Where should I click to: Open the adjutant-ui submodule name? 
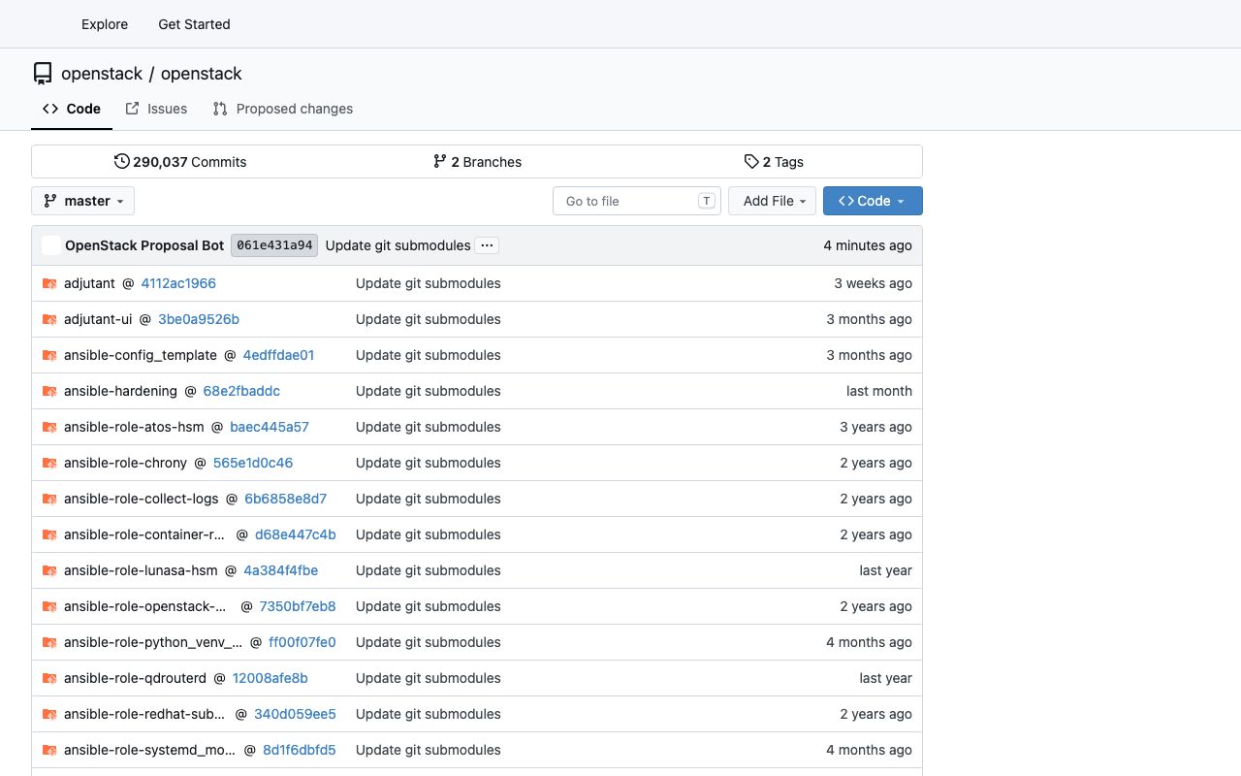(x=98, y=319)
